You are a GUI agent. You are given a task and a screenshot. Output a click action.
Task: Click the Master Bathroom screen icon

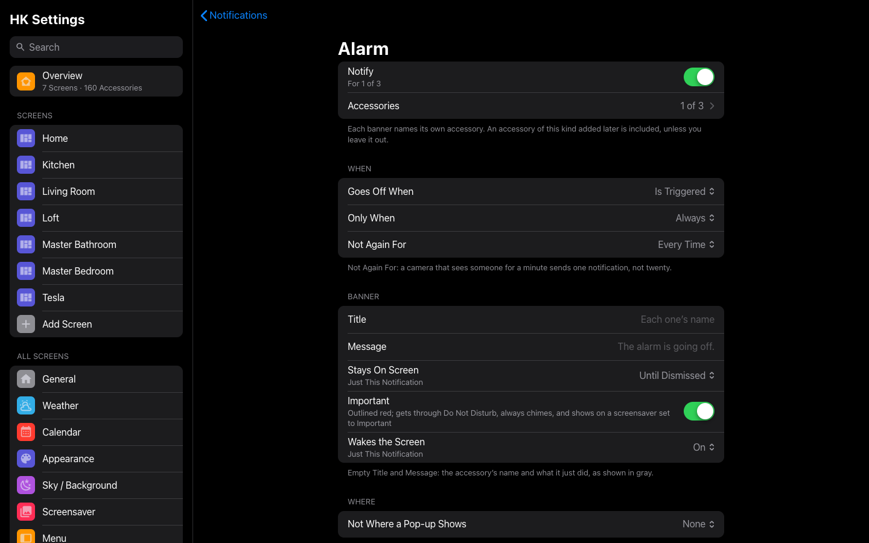(x=26, y=244)
